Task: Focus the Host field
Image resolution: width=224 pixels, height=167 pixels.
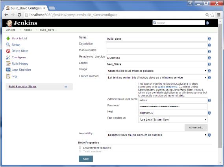Action: coord(173,113)
